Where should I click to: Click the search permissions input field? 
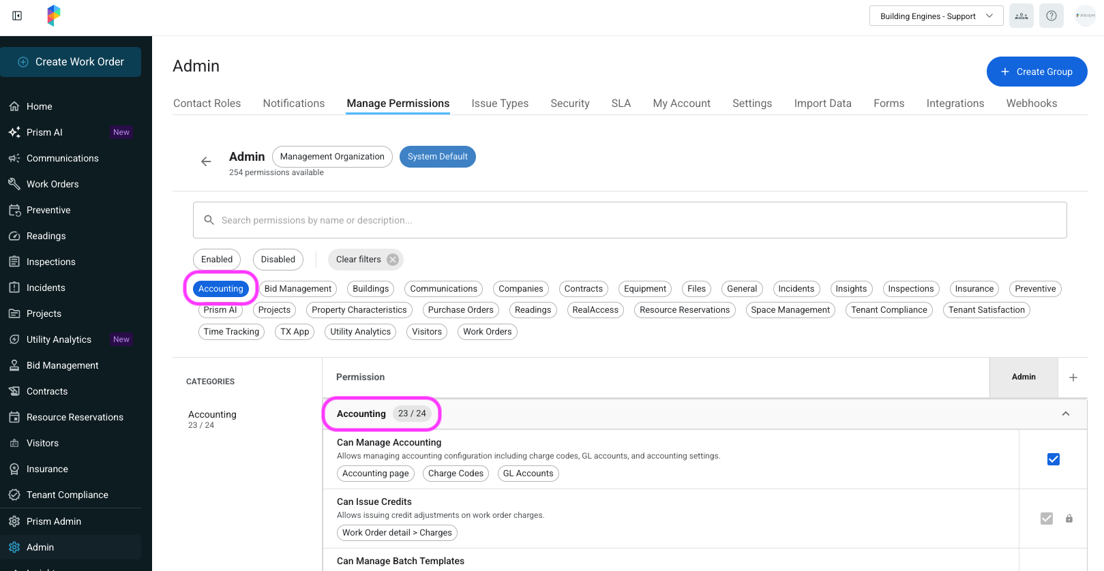[629, 220]
